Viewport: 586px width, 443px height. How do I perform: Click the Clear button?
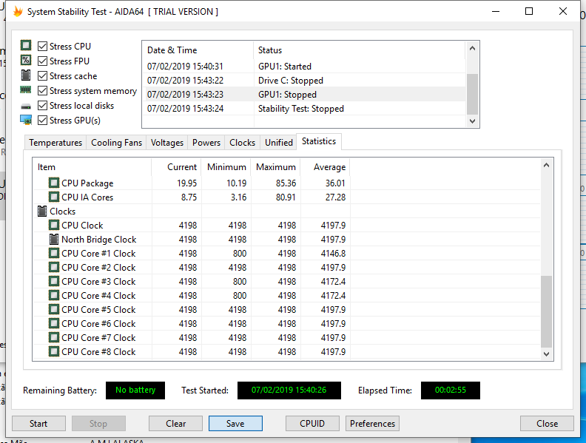click(x=175, y=424)
